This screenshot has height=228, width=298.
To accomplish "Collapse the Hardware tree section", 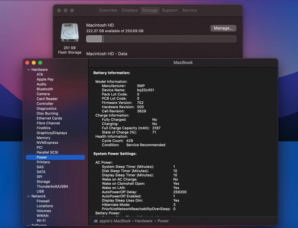I will pos(29,70).
